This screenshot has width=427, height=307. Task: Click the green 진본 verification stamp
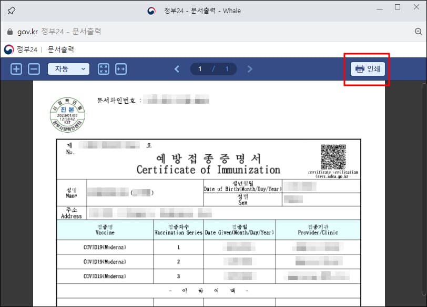click(67, 114)
